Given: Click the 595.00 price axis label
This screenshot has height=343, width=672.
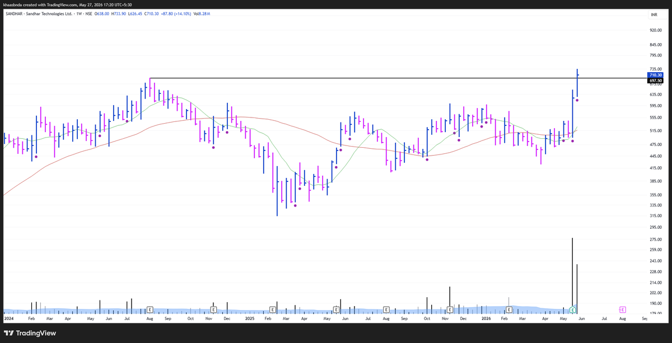Looking at the screenshot, I should click(x=656, y=106).
